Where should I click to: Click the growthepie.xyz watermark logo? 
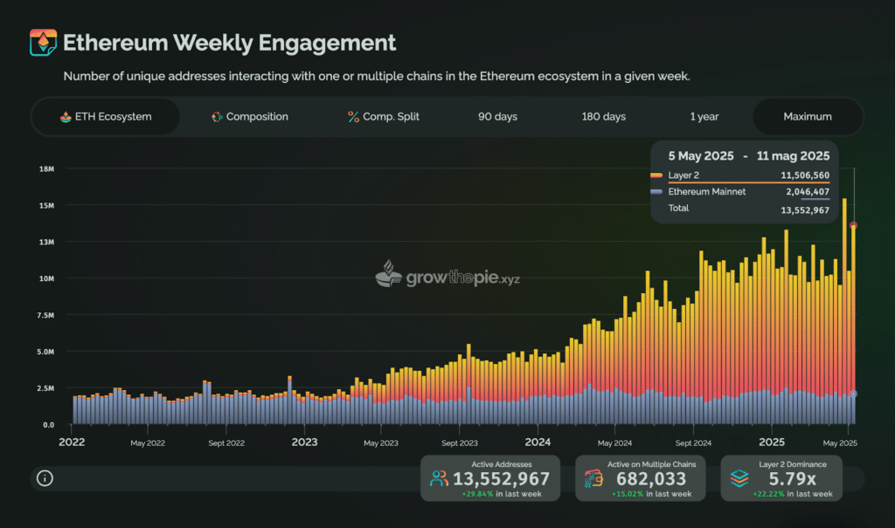pyautogui.click(x=447, y=275)
